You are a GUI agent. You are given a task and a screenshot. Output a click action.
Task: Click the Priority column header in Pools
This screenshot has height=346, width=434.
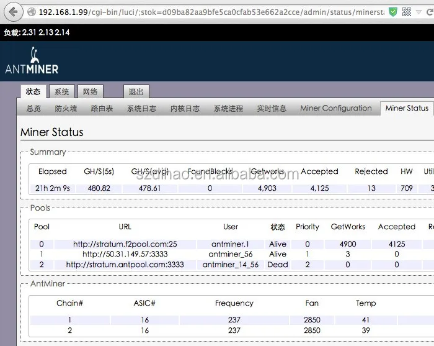click(x=308, y=227)
